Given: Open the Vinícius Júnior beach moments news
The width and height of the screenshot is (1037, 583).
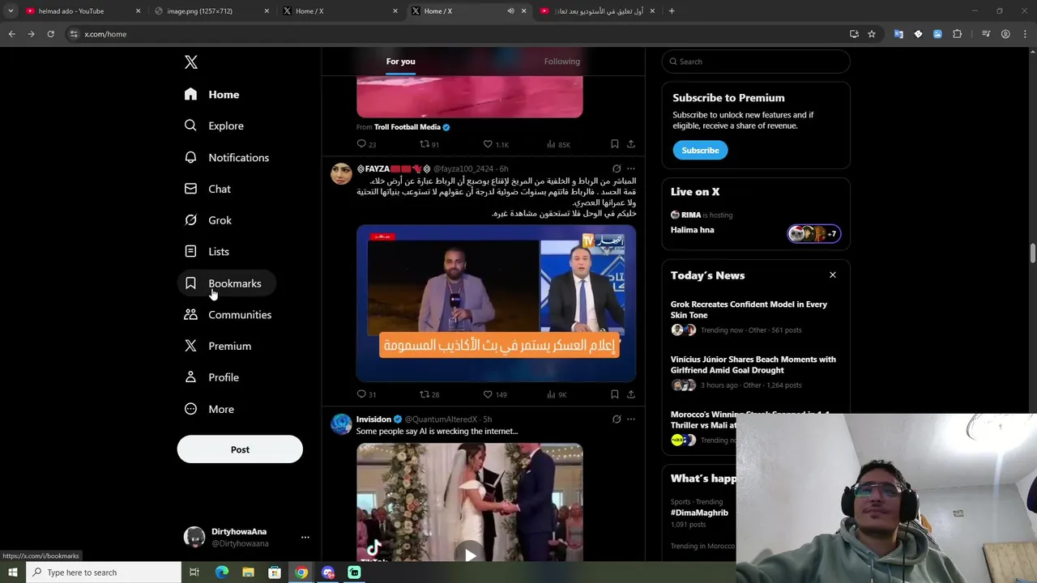Looking at the screenshot, I should point(753,365).
